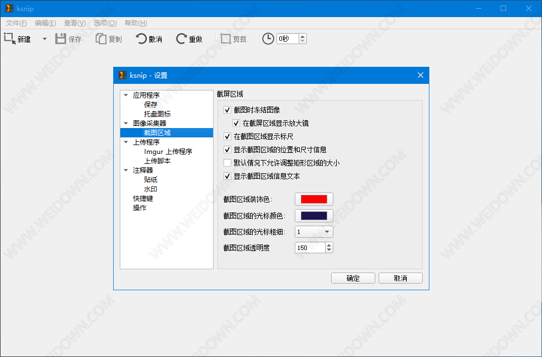Select 应用程序 in the settings tree
Screen dimensions: 542x357
point(146,95)
